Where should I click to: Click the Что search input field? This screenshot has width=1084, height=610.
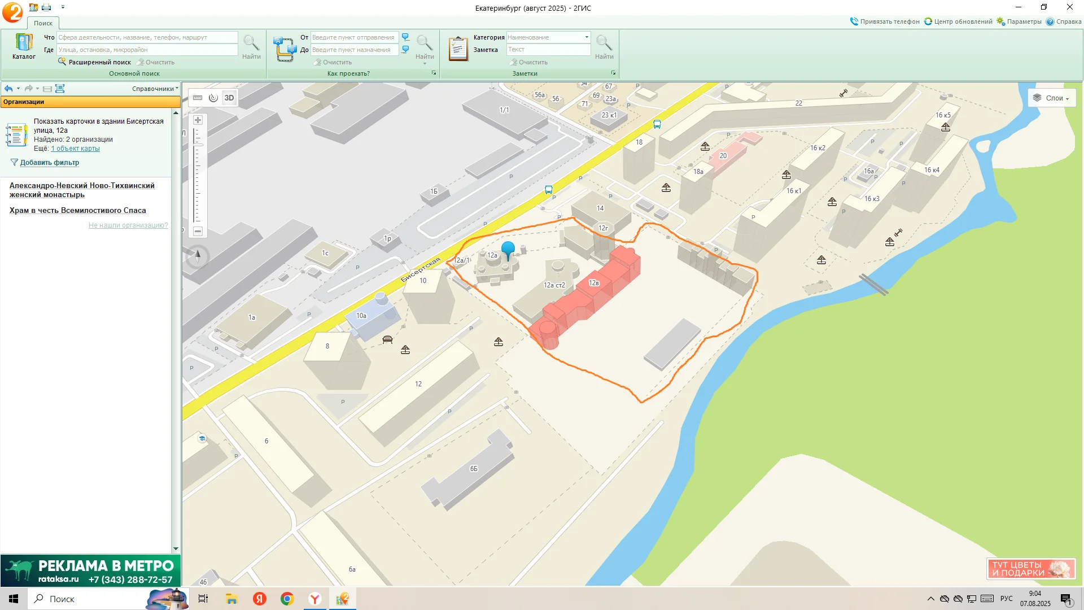[147, 37]
